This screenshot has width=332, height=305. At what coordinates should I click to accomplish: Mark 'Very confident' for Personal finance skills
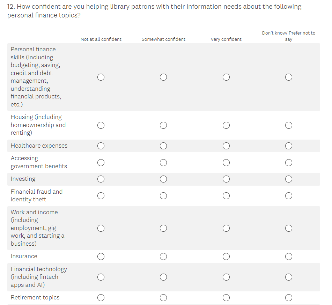tap(226, 77)
